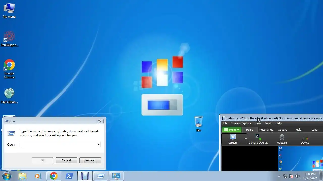The image size is (323, 181).
Task: Open Debut's View menu
Action: pos(258,123)
